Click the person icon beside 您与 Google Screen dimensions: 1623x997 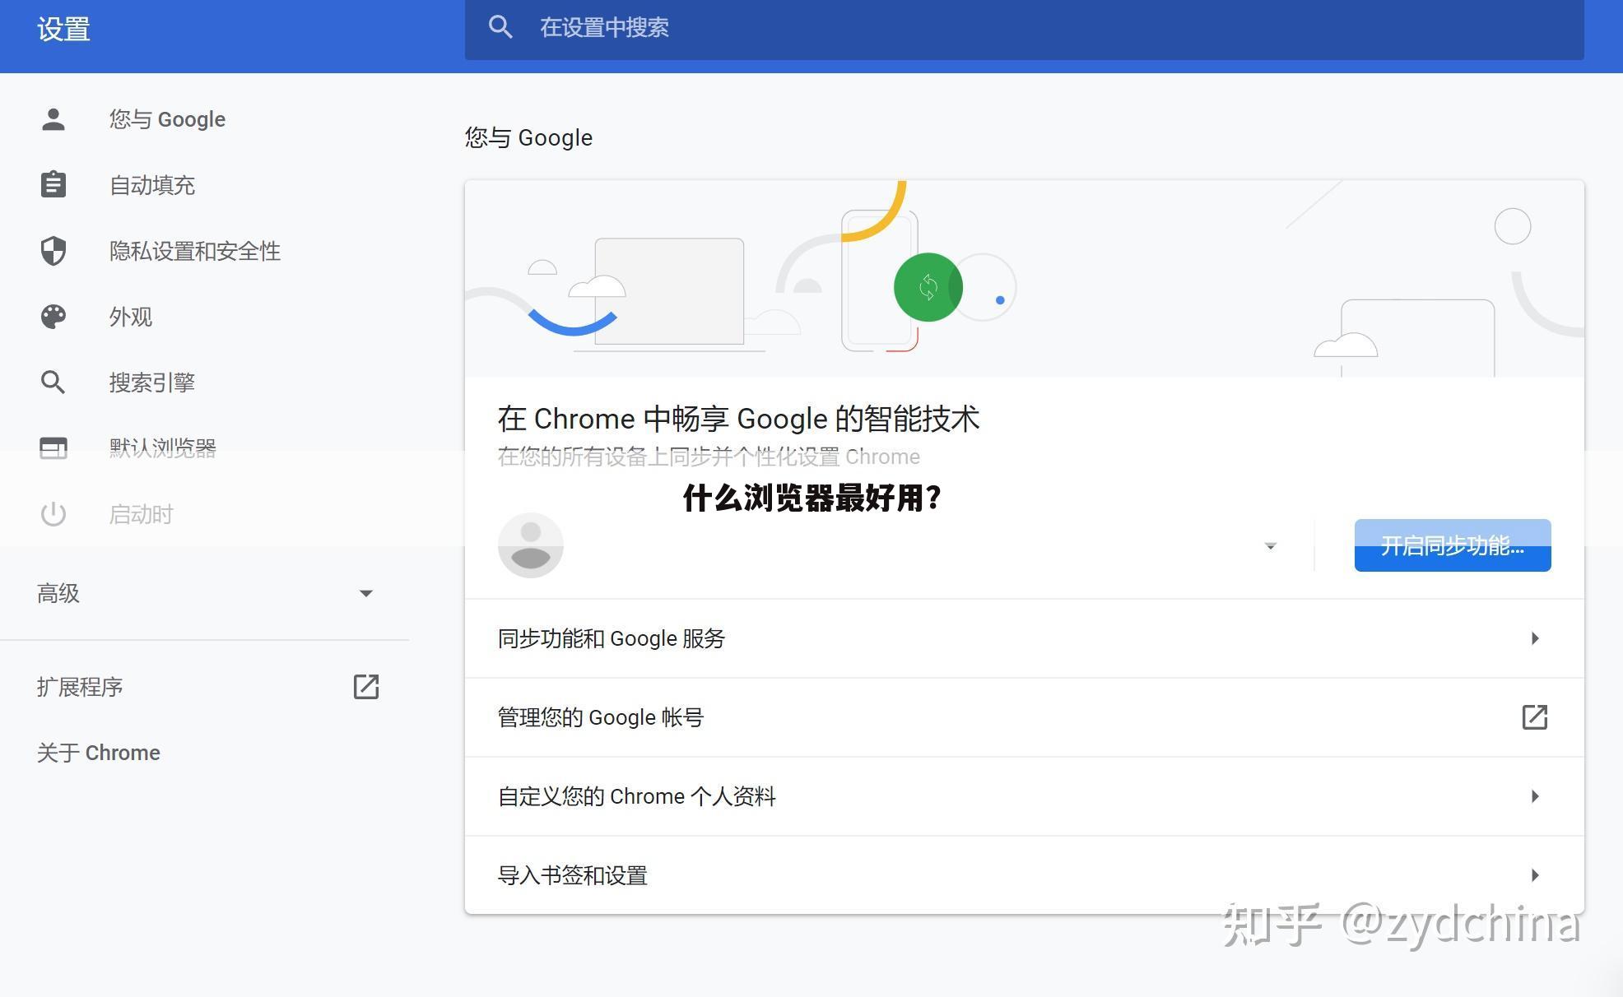tap(53, 119)
